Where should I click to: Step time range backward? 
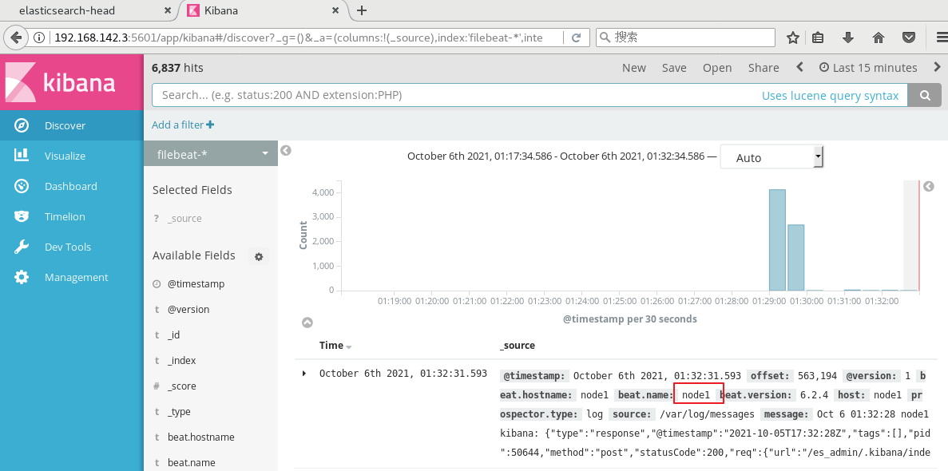800,67
